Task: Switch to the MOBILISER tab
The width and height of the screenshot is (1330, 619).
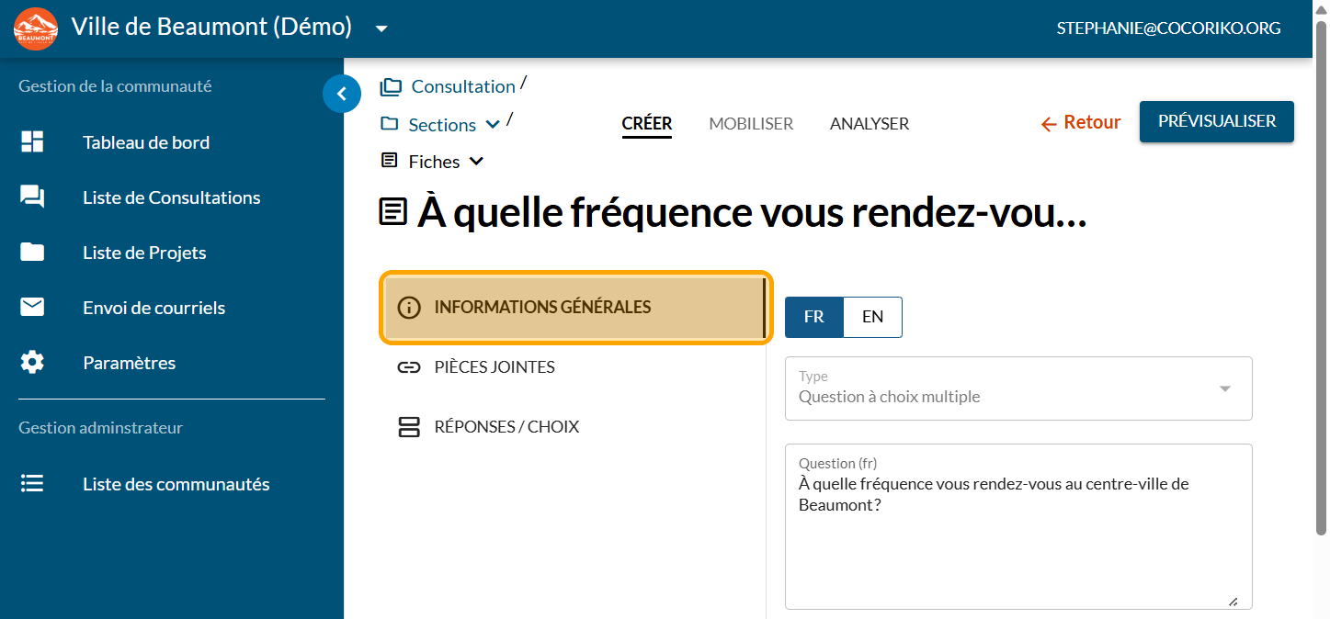Action: pos(751,123)
